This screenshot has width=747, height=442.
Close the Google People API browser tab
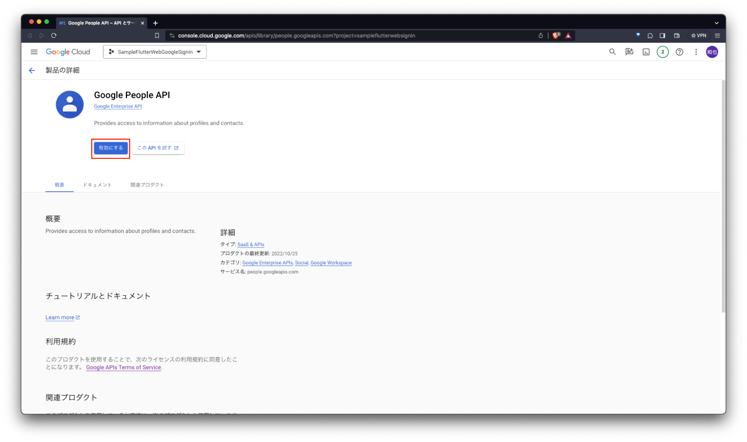(142, 23)
